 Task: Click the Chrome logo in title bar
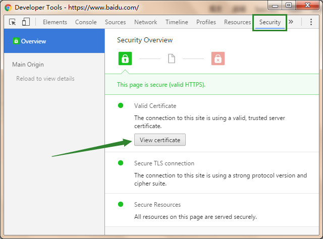(x=8, y=8)
